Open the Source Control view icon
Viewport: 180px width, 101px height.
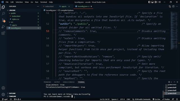tap(3, 20)
